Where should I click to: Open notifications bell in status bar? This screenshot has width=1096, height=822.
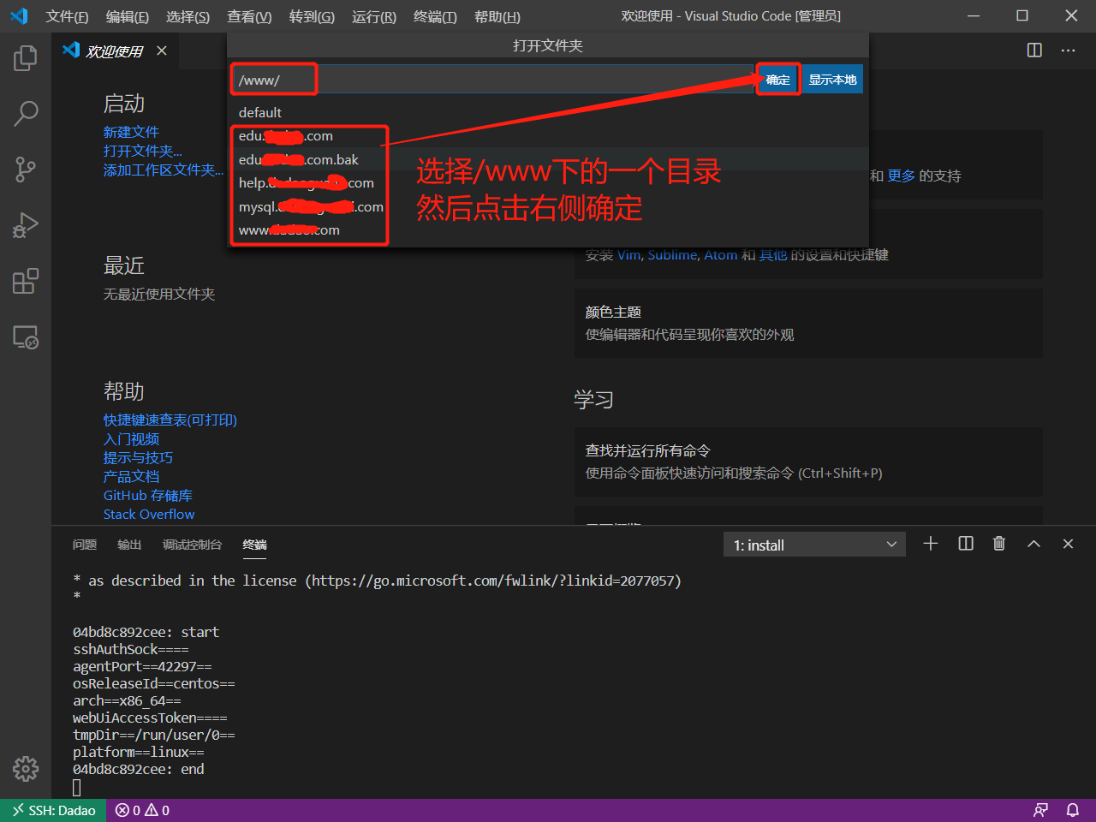click(x=1072, y=810)
